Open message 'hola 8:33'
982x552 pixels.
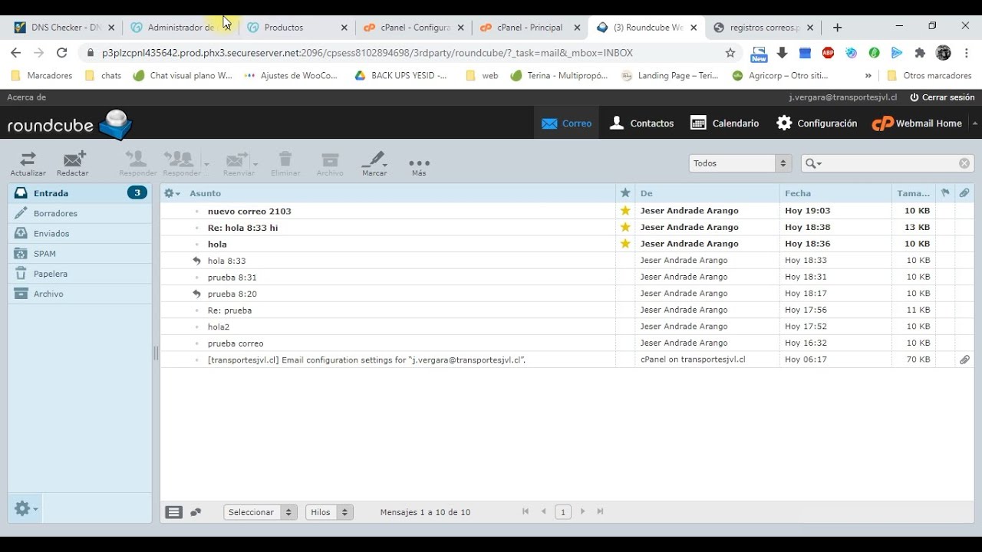coord(226,261)
